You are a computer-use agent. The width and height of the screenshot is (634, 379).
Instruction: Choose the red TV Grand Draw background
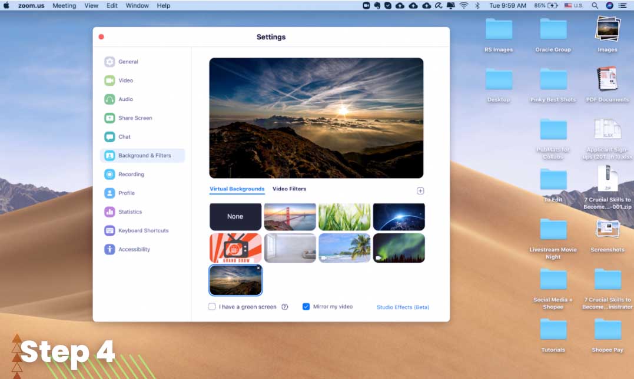point(235,248)
